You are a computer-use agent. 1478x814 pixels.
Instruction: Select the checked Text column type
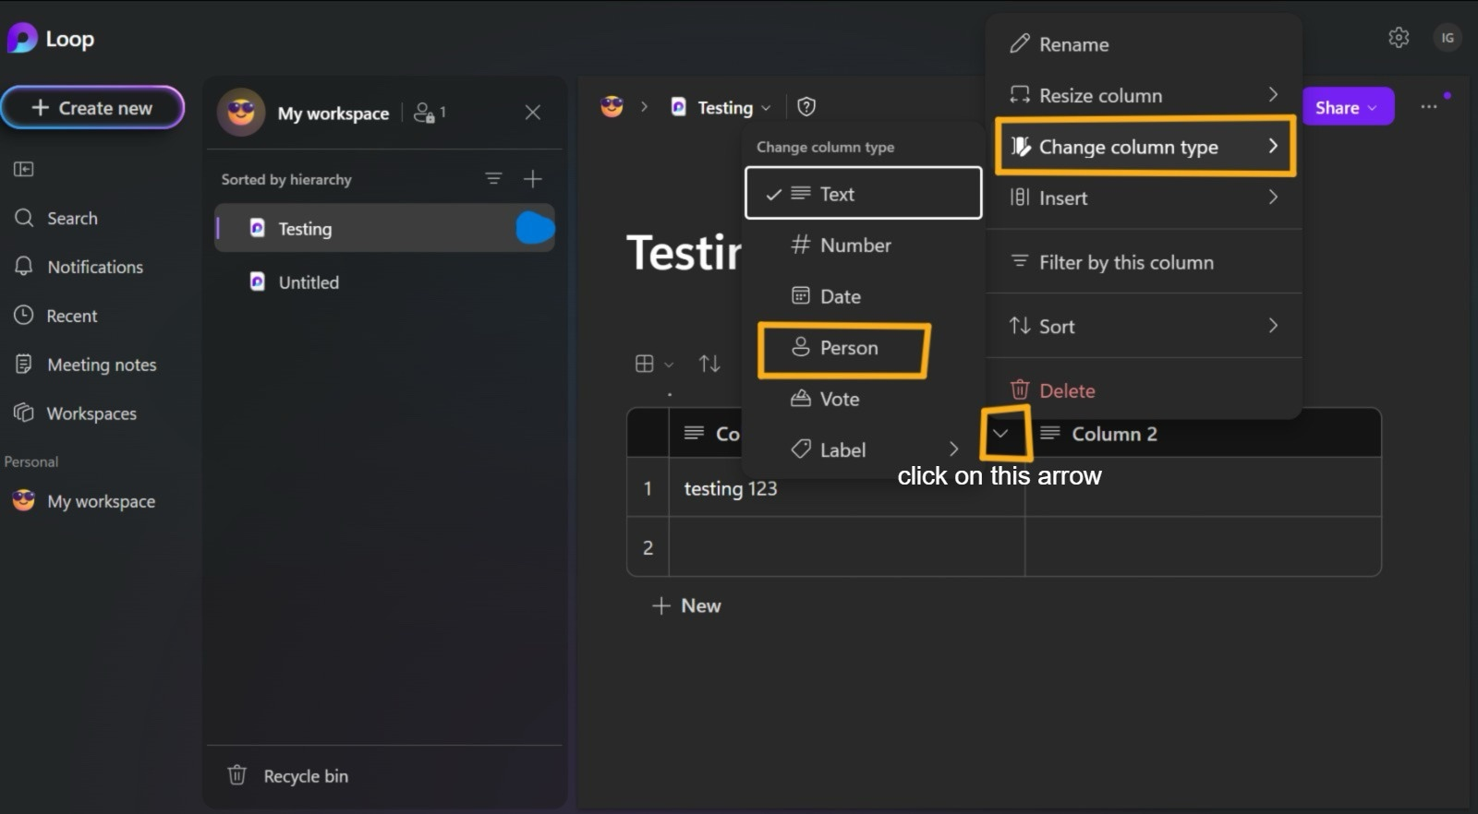(x=863, y=193)
